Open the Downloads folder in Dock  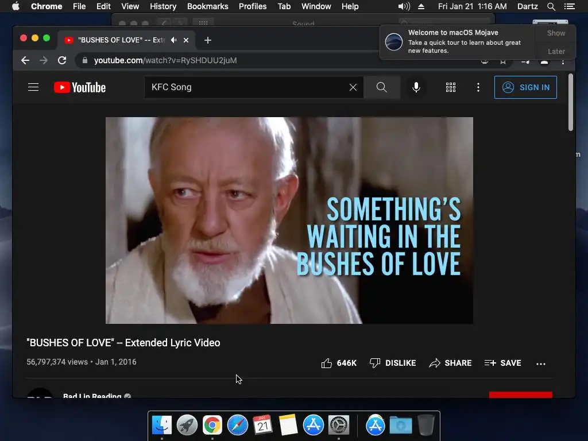click(400, 425)
